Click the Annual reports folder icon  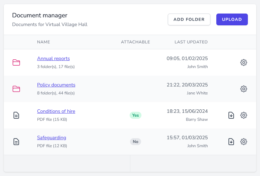[x=16, y=62]
